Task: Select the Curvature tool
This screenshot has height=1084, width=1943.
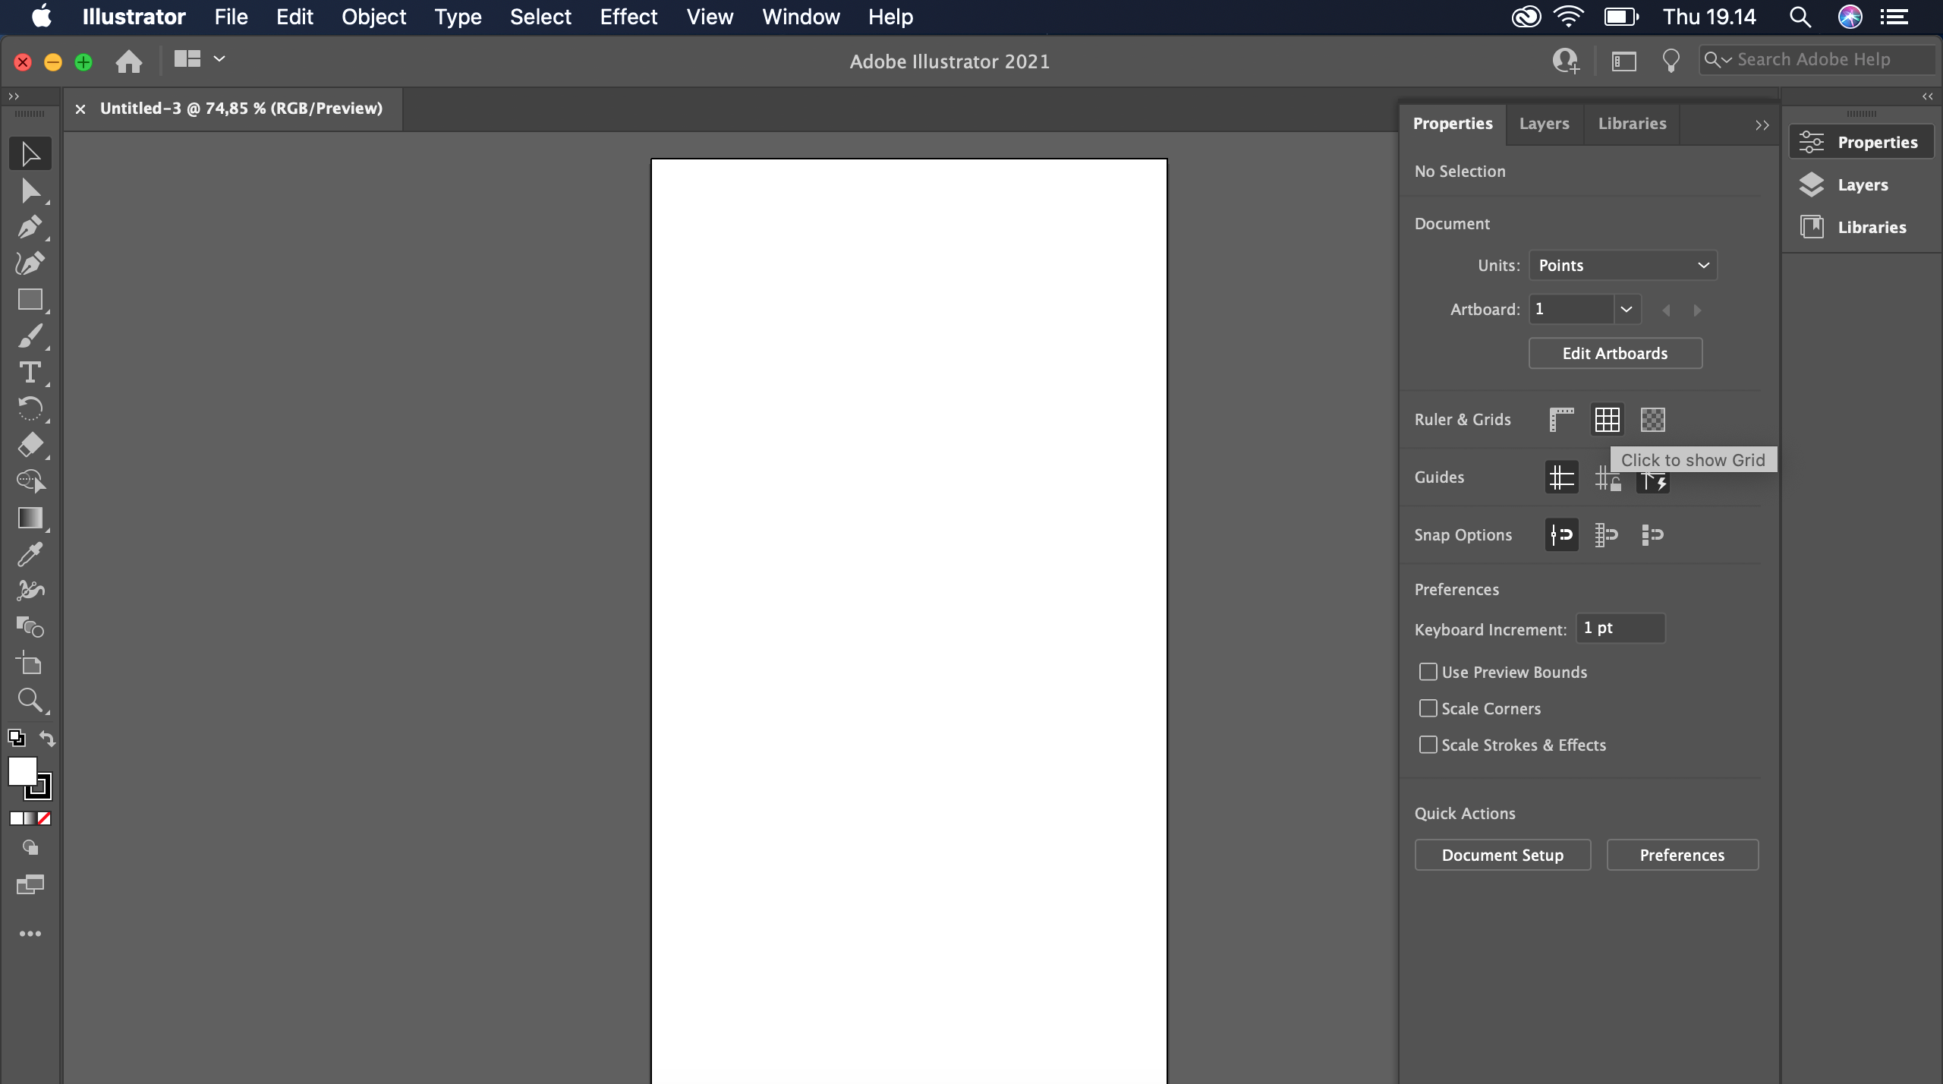Action: coord(30,263)
